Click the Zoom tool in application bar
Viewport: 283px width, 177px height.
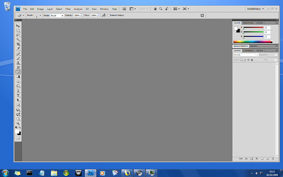[161, 9]
